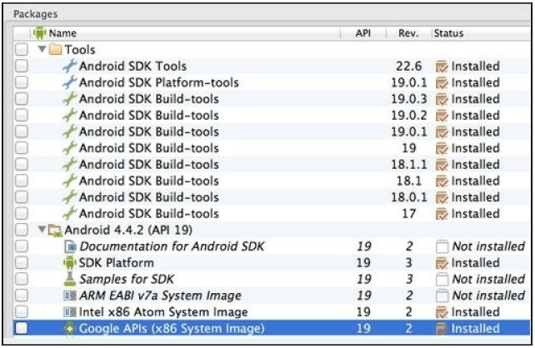Click the Tools folder icon
The width and height of the screenshot is (535, 348).
coord(55,50)
